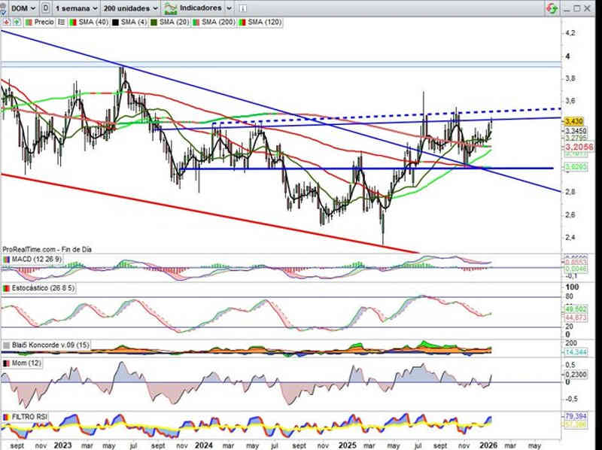Click the D daily view icon
Screen dimensions: 602x450
(47, 8)
